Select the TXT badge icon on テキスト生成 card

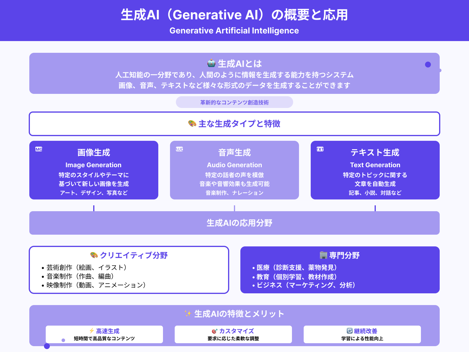320,149
